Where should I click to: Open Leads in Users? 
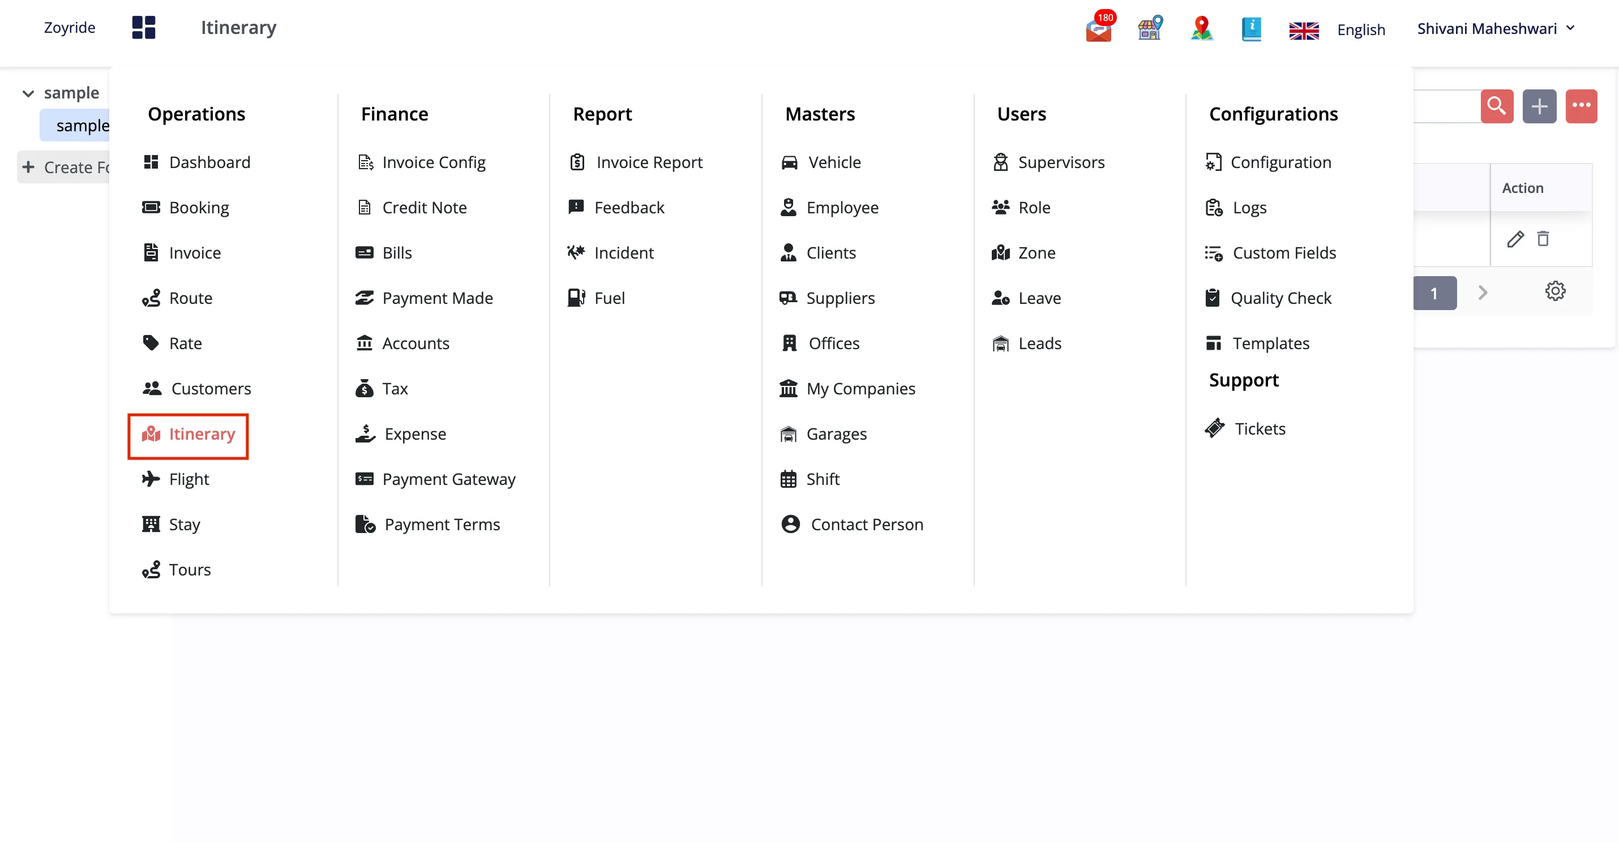coord(1027,343)
